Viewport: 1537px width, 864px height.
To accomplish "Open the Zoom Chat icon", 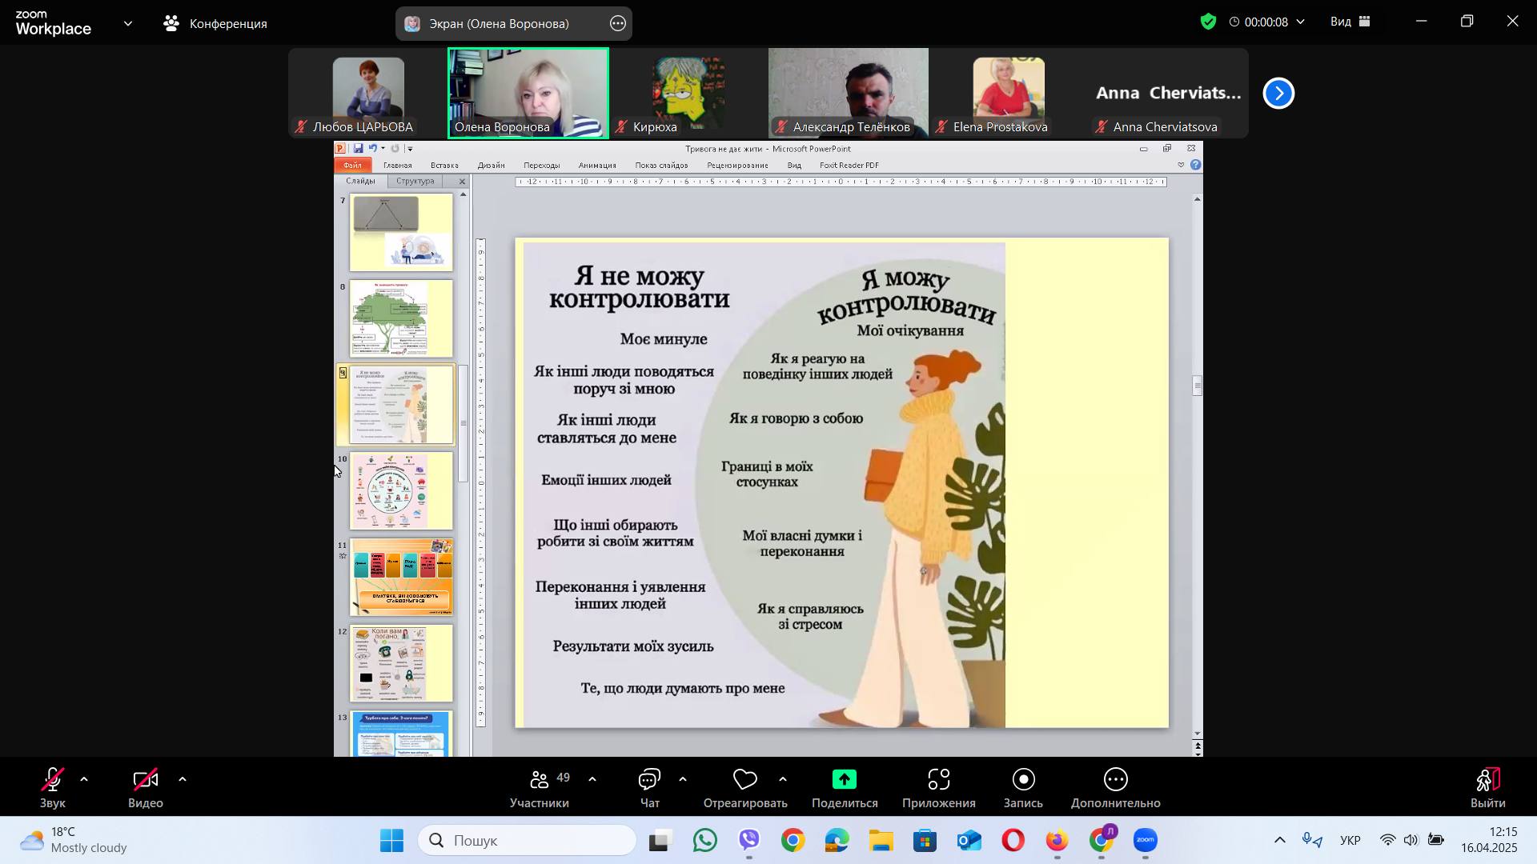I will tap(649, 780).
